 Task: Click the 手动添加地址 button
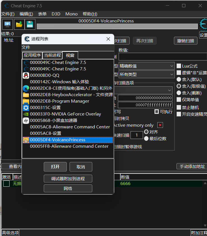click(192, 166)
